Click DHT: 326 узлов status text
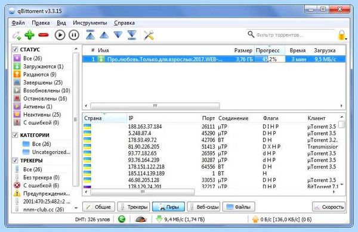The image size is (358, 232). [x=92, y=220]
